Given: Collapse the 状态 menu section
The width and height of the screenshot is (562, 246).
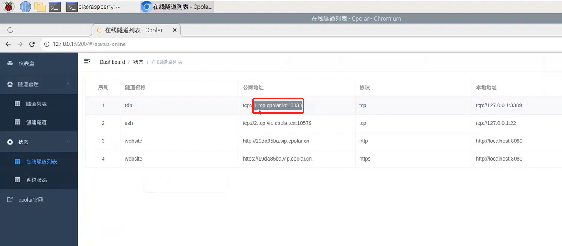Looking at the screenshot, I should pos(39,142).
